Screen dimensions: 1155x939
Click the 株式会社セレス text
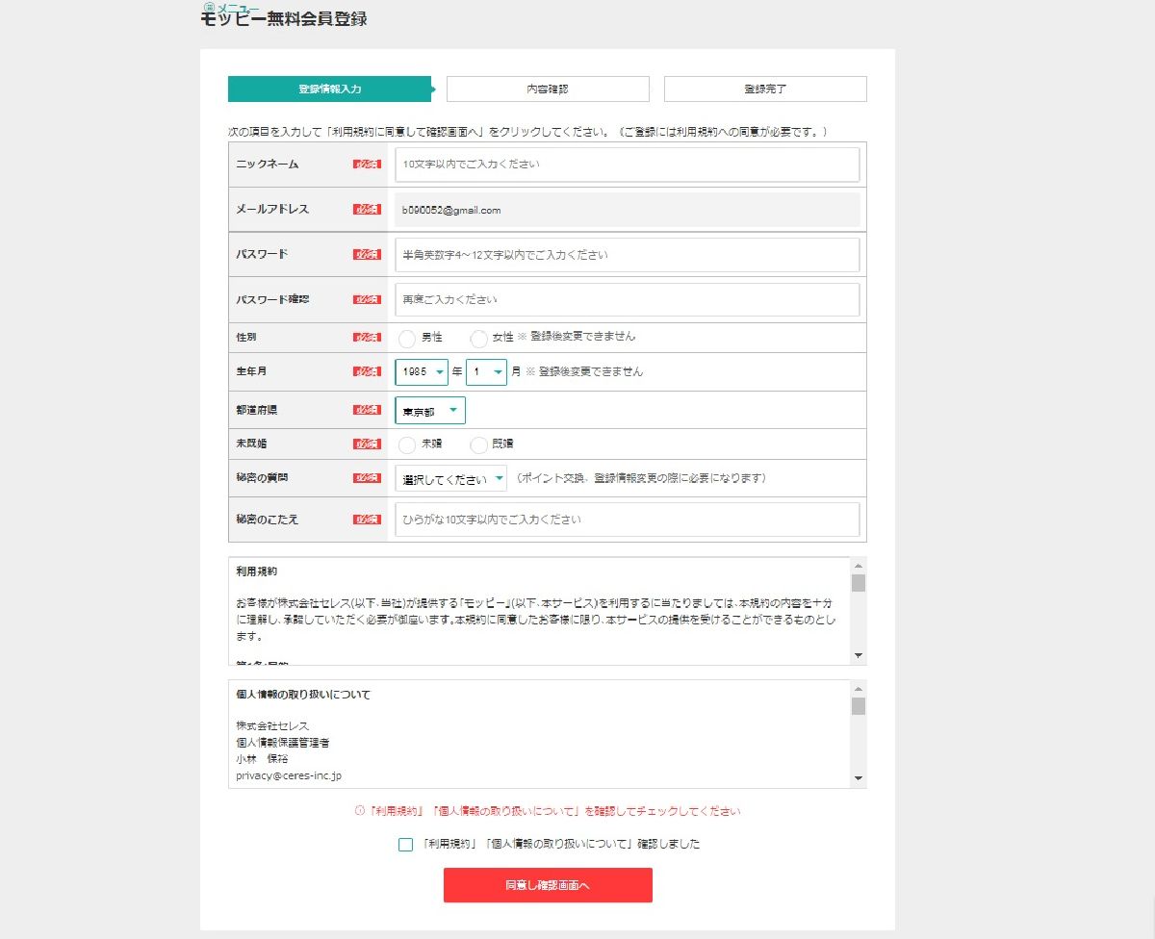(x=273, y=725)
